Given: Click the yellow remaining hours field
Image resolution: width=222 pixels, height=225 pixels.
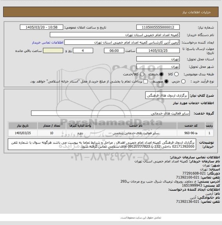Looking at the screenshot, I should 53,51.
